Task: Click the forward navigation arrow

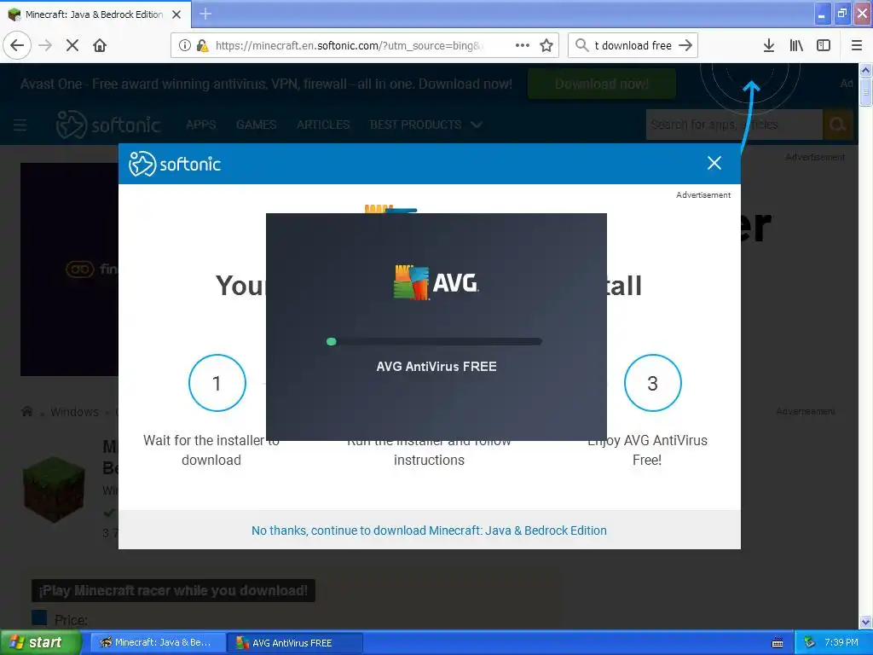Action: pyautogui.click(x=45, y=45)
